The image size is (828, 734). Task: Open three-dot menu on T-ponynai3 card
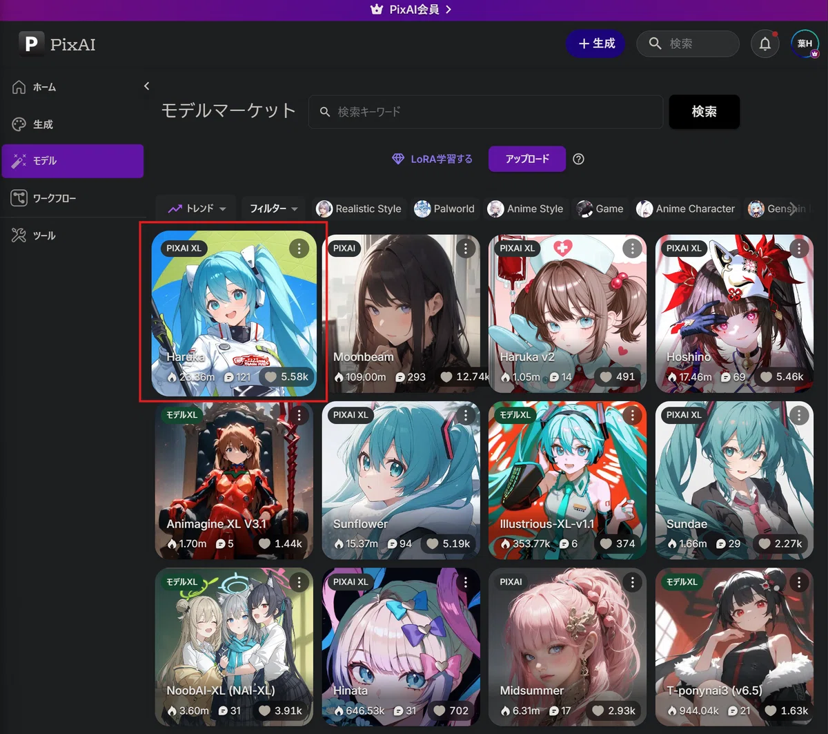point(799,582)
